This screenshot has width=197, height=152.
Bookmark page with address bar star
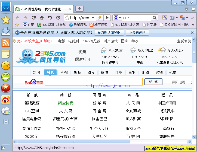pos(67,18)
